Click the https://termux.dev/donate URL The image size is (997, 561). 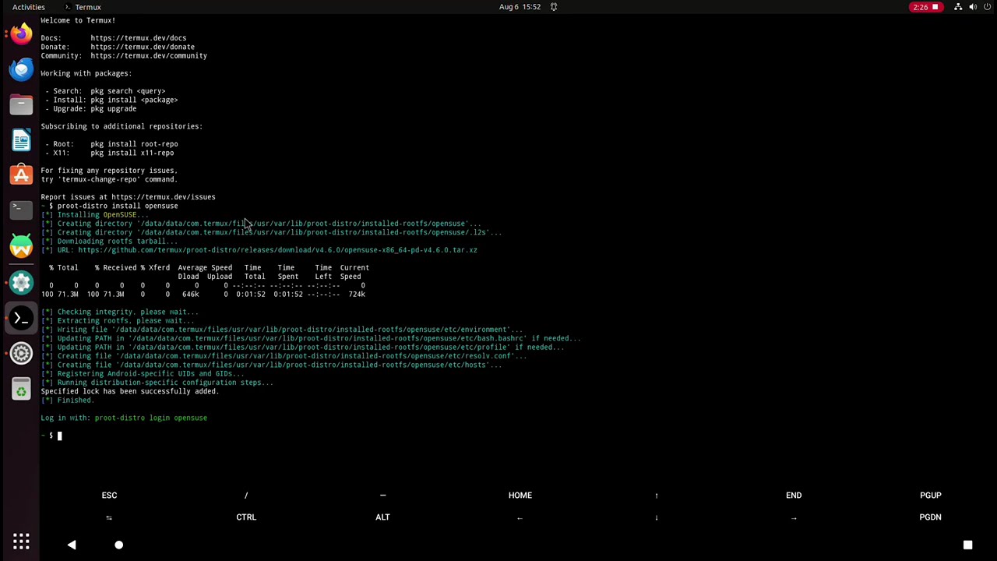point(143,47)
